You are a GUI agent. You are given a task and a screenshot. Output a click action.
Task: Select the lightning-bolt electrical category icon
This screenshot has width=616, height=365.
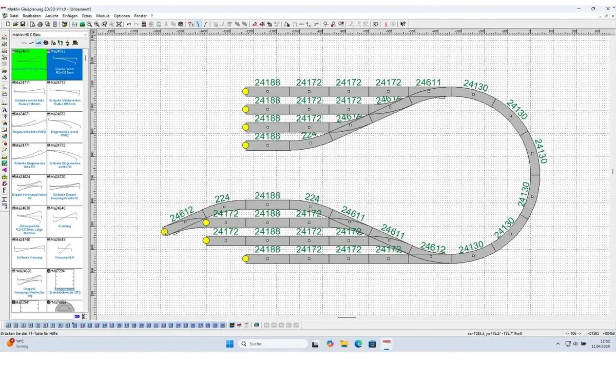68,43
